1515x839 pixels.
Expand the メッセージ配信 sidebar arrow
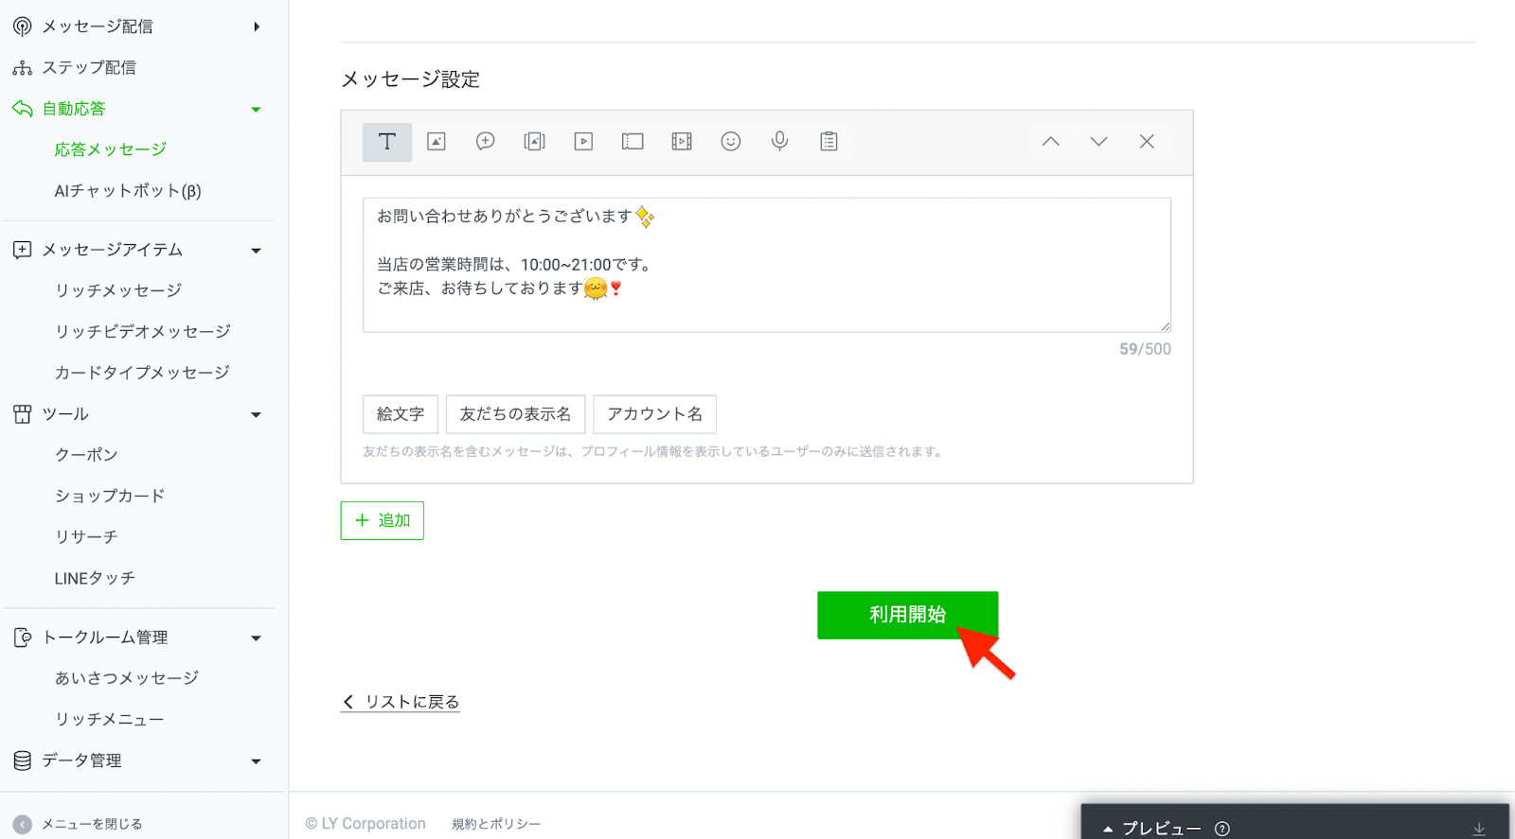256,26
